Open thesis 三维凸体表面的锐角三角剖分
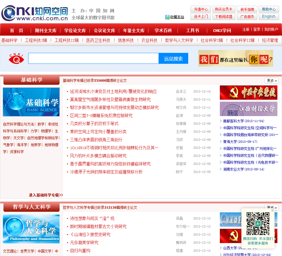 pos(96,140)
